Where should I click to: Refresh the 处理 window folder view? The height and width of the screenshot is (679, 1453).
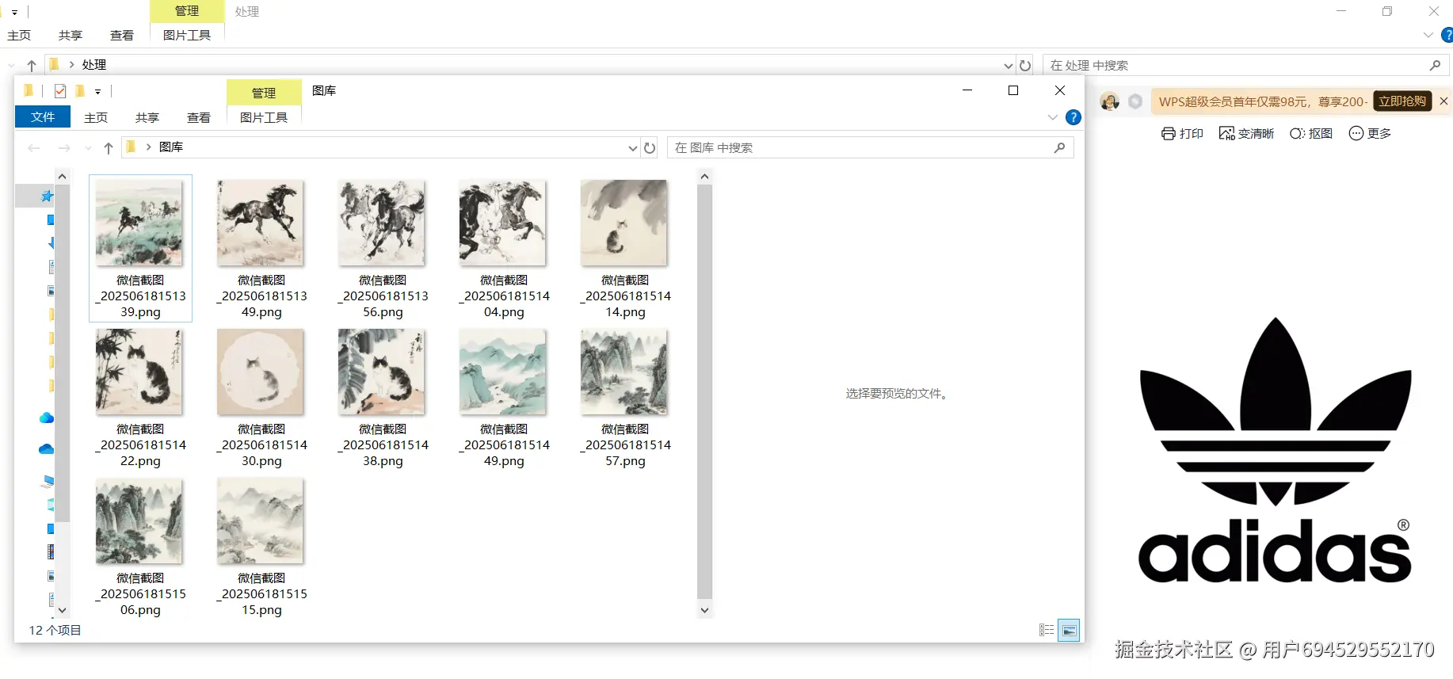click(1025, 65)
